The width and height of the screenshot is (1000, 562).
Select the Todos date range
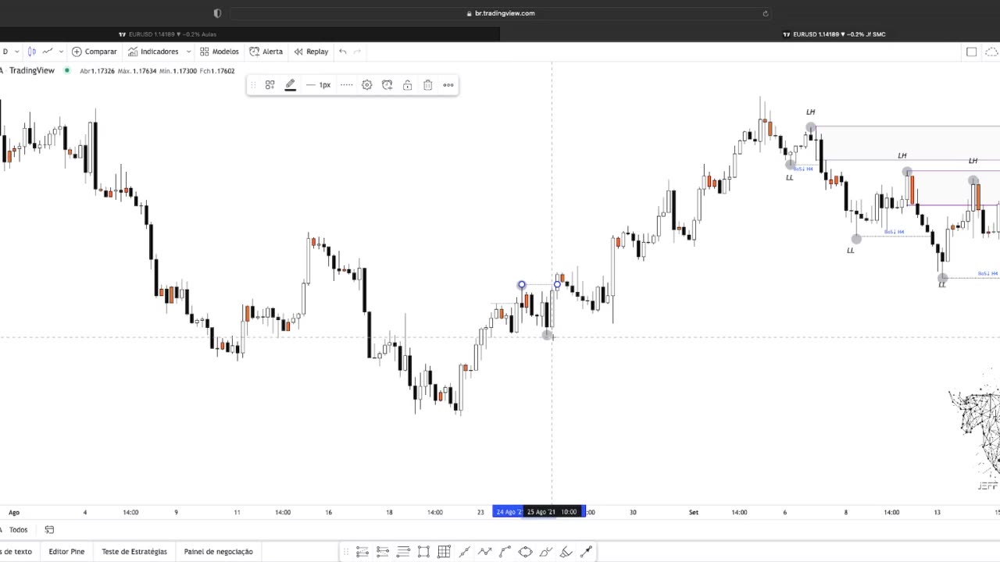click(x=18, y=529)
